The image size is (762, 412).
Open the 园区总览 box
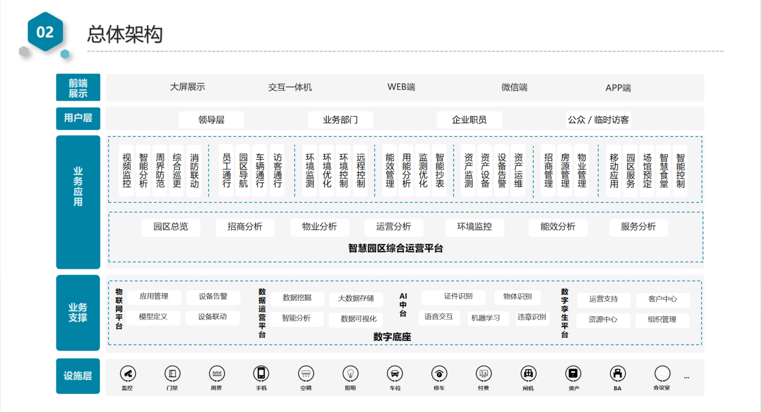tap(171, 227)
